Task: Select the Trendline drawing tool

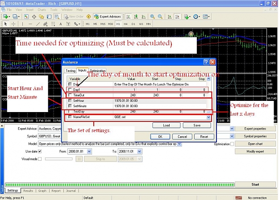Action: coord(38,24)
